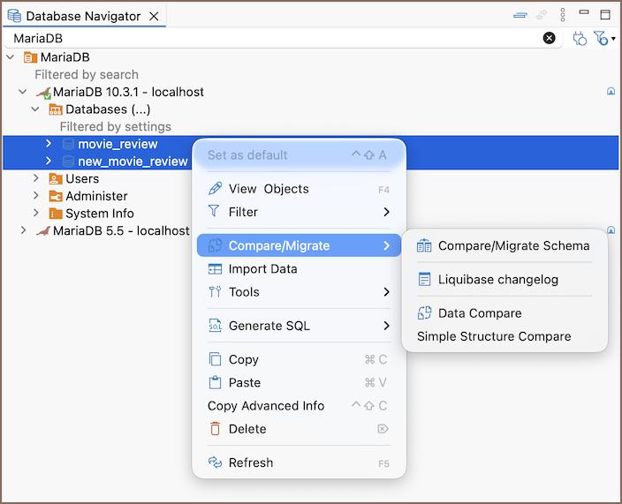Choose Compare/Migrate Schema from submenu
The width and height of the screenshot is (622, 504).
click(512, 246)
